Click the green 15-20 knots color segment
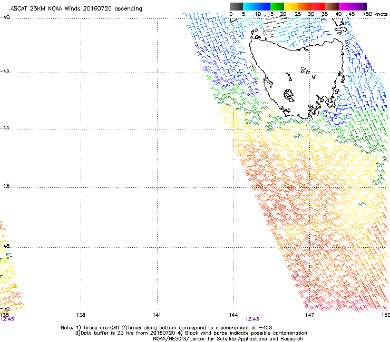Screen dimensions: 390x342 pyautogui.click(x=277, y=6)
